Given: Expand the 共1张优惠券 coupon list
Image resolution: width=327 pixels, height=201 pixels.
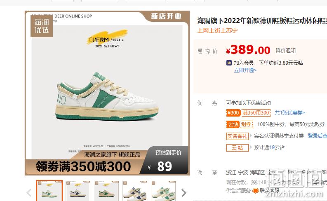Looking at the screenshot, I should (289, 113).
